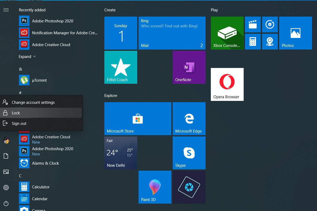Open the New Delhi weather tile
This screenshot has height=211, width=317.
coord(121,153)
